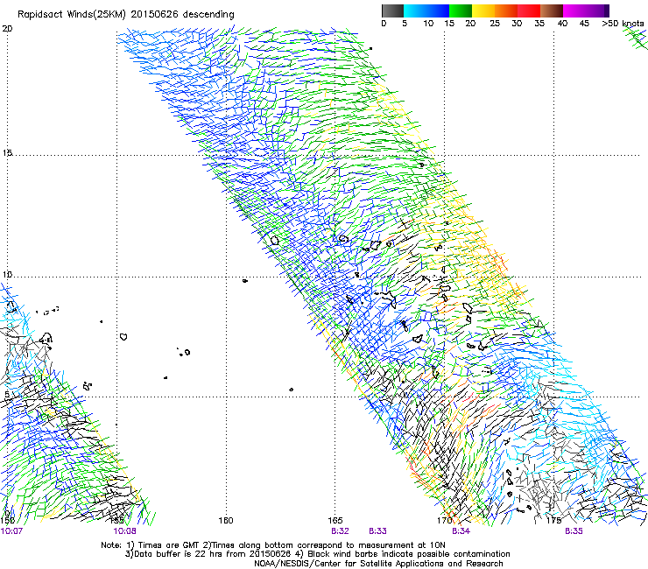Click the 'Rapidscat Winds(25KM) 20150626 descending' title
Screen dimensions: 648x569
pyautogui.click(x=125, y=15)
